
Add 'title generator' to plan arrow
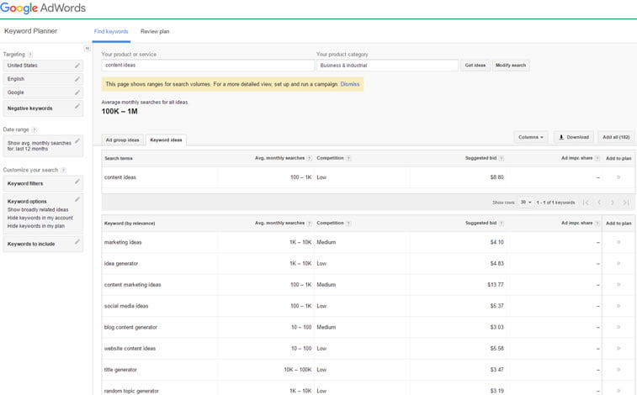(x=618, y=370)
